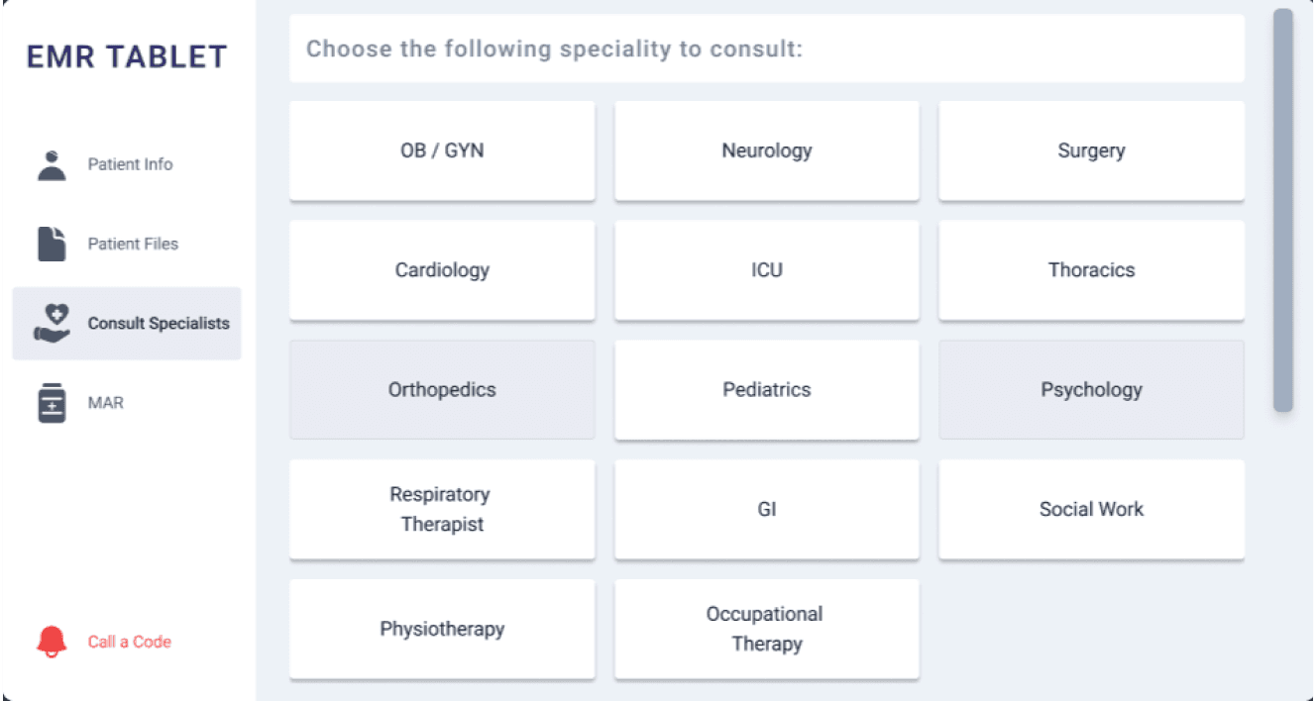Call a Code from the sidebar
This screenshot has width=1316, height=701.
click(130, 642)
